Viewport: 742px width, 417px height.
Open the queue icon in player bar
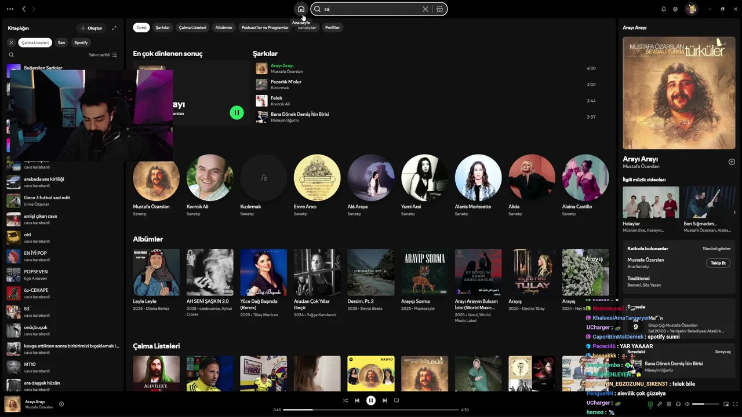coord(668,404)
